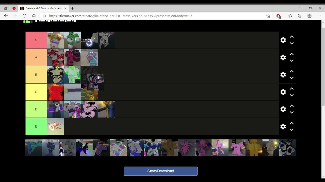Select the Create a YBA Stand tab

(43, 8)
